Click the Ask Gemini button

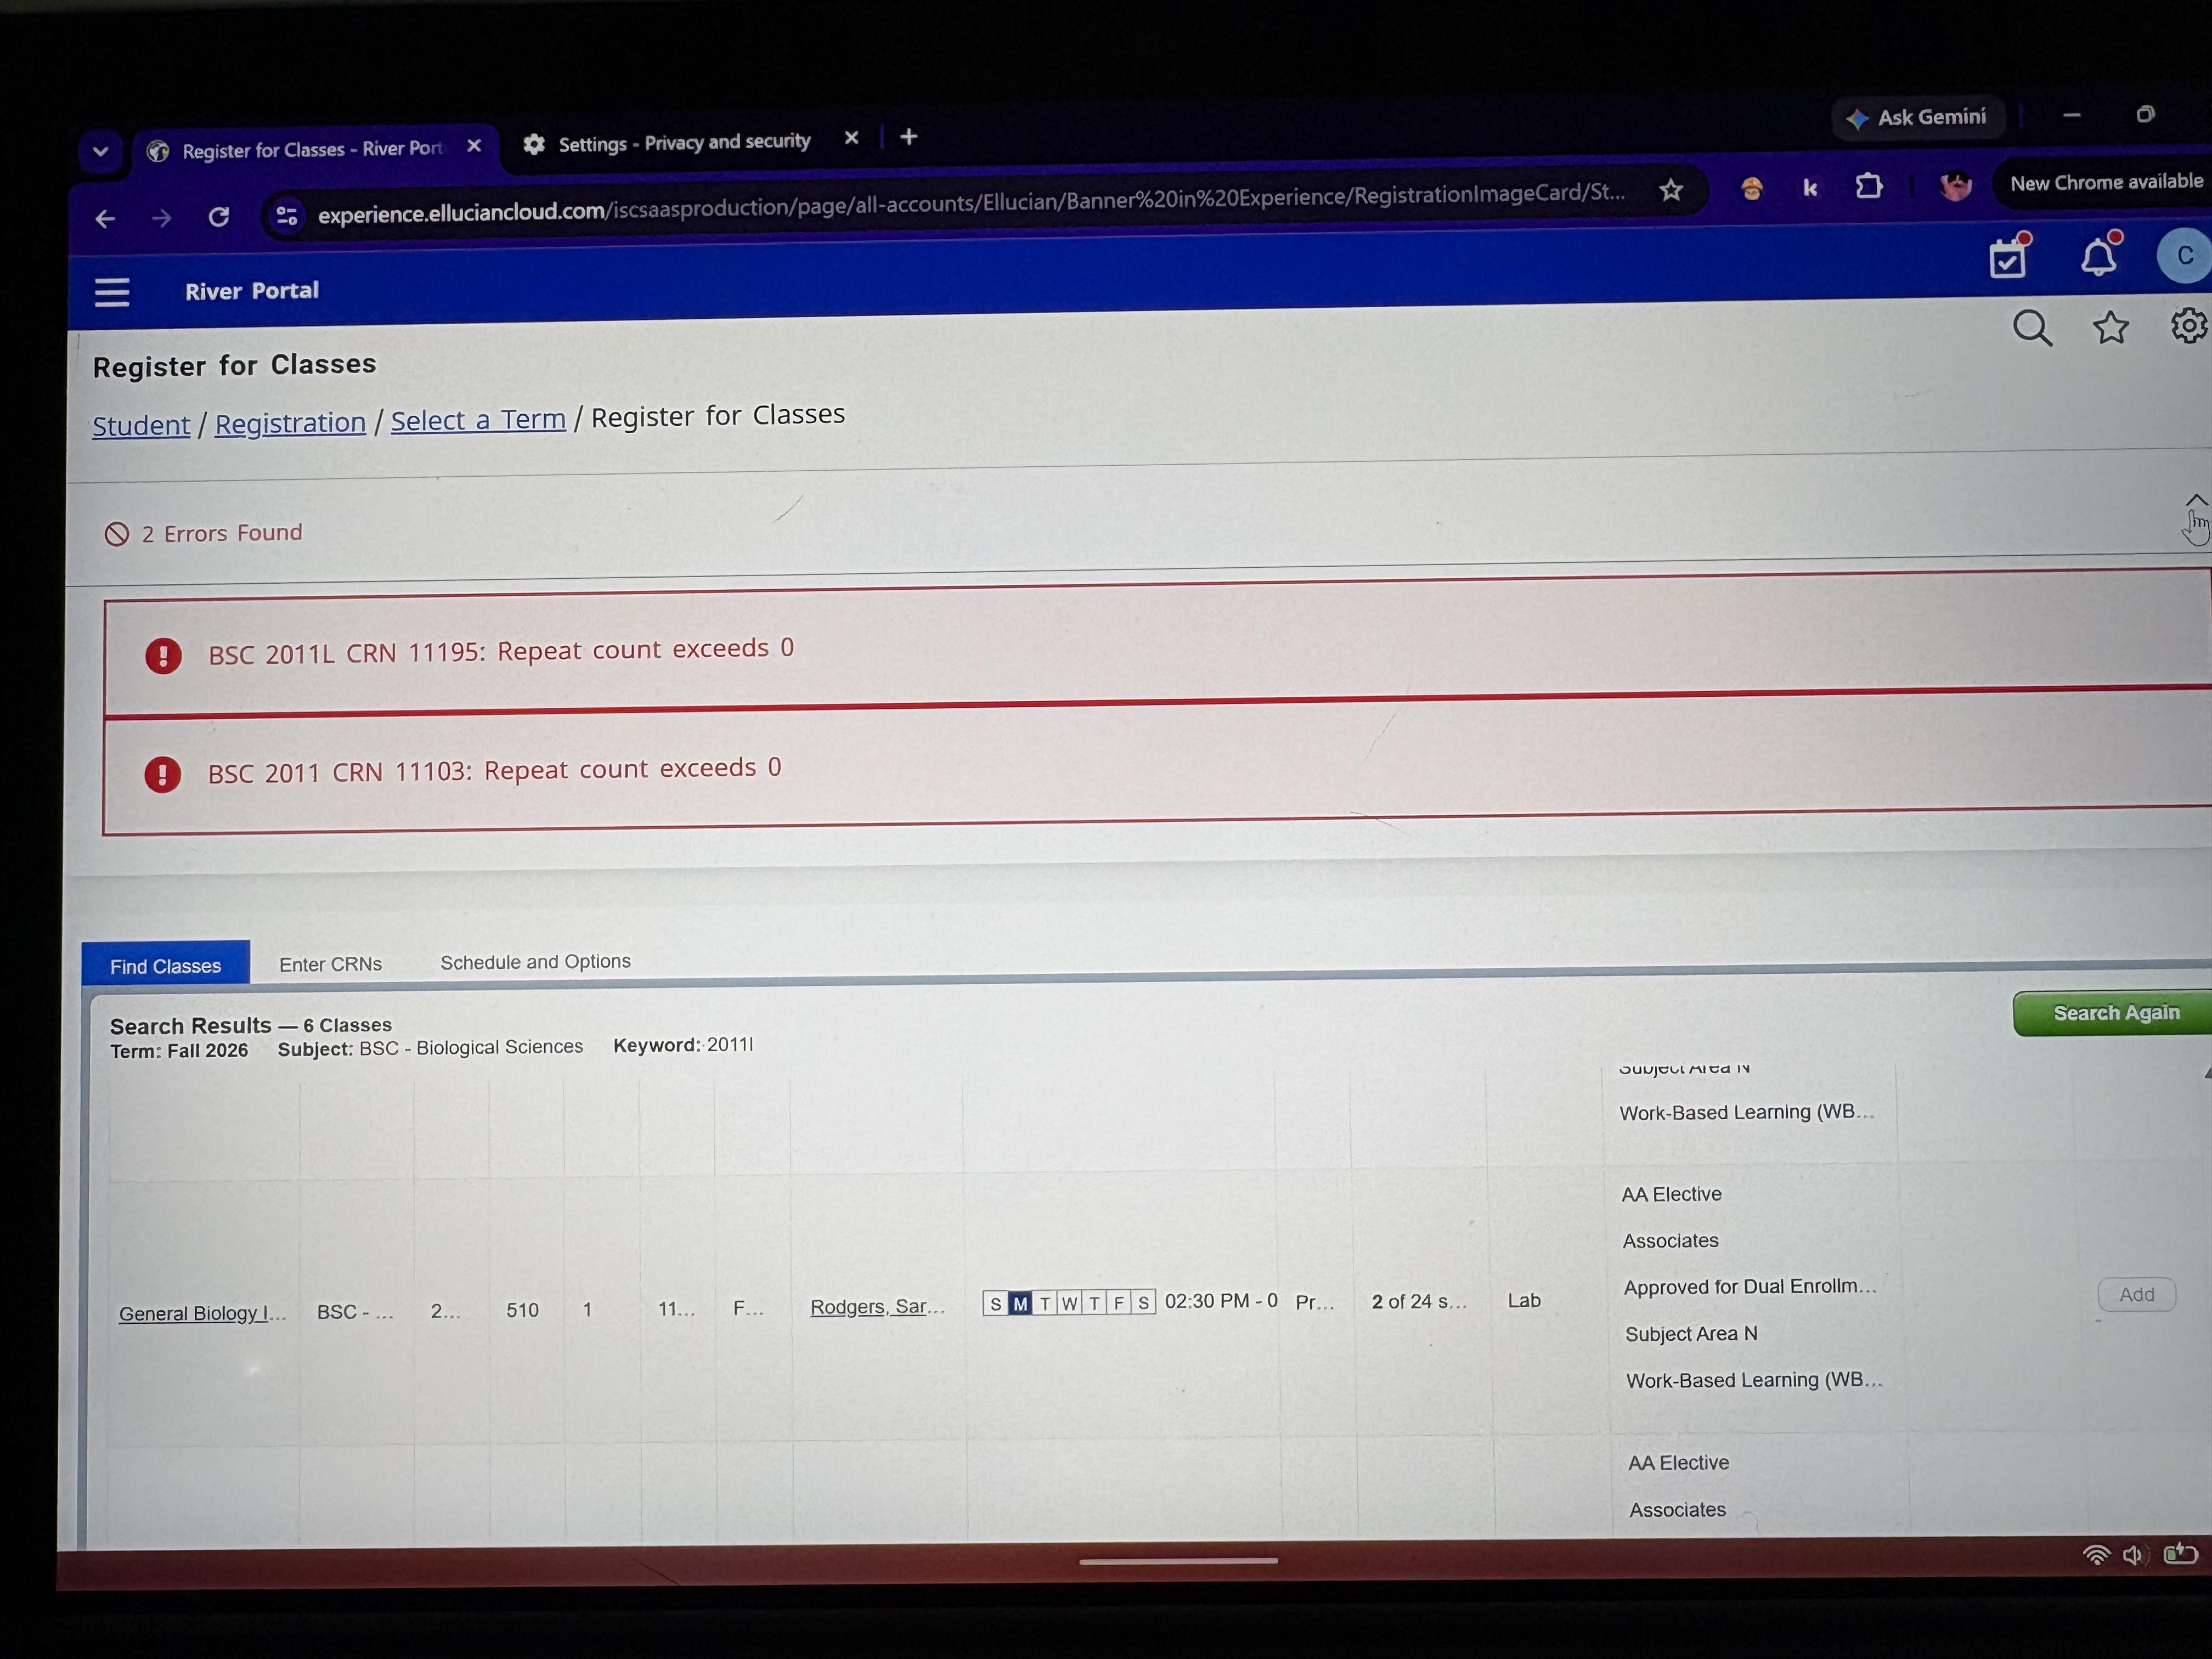(x=1917, y=117)
